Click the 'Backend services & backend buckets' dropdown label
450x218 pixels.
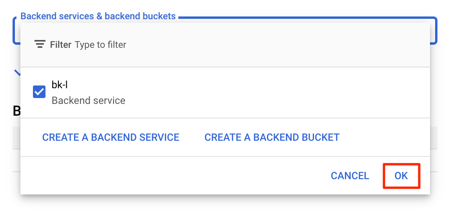(98, 16)
